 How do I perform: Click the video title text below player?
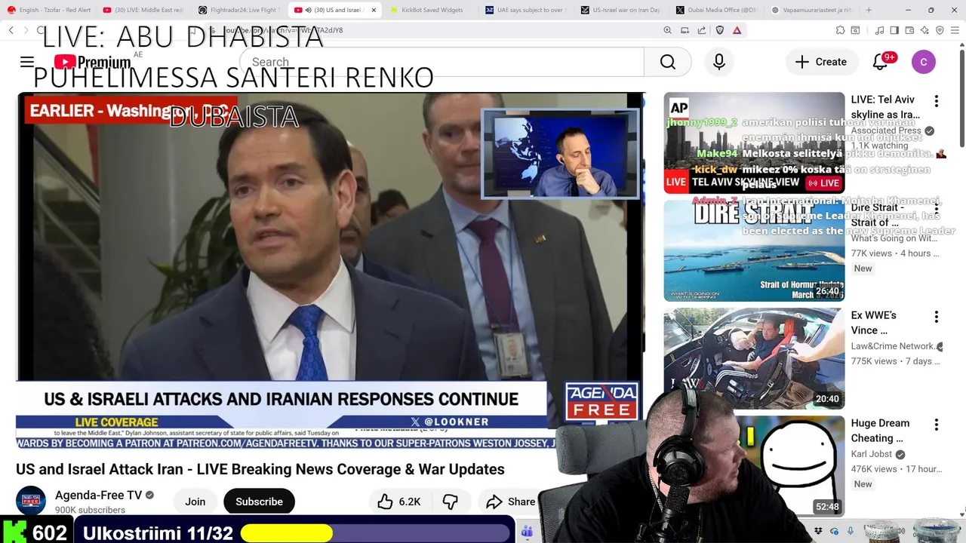[x=260, y=469]
